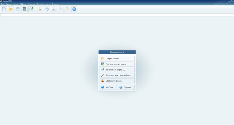Open the Монтаж menu
This screenshot has height=125, width=234.
tap(15, 4)
